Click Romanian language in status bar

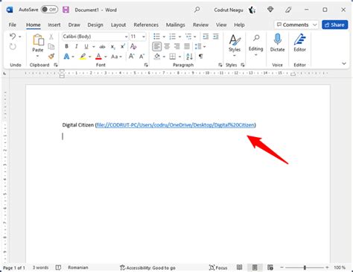(78, 268)
